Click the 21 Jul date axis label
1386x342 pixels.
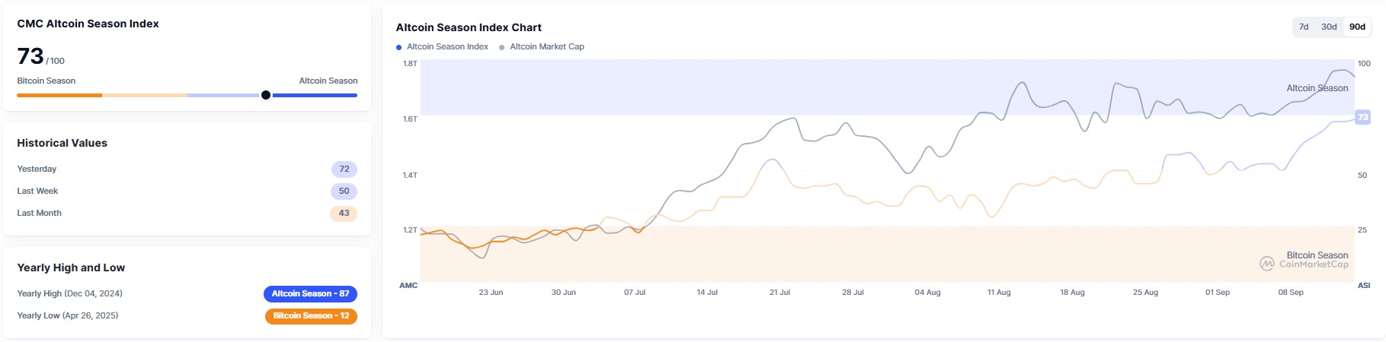[779, 293]
